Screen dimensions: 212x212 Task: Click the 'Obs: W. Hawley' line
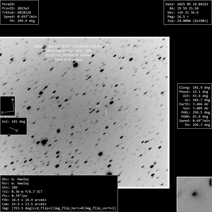tap(15, 179)
